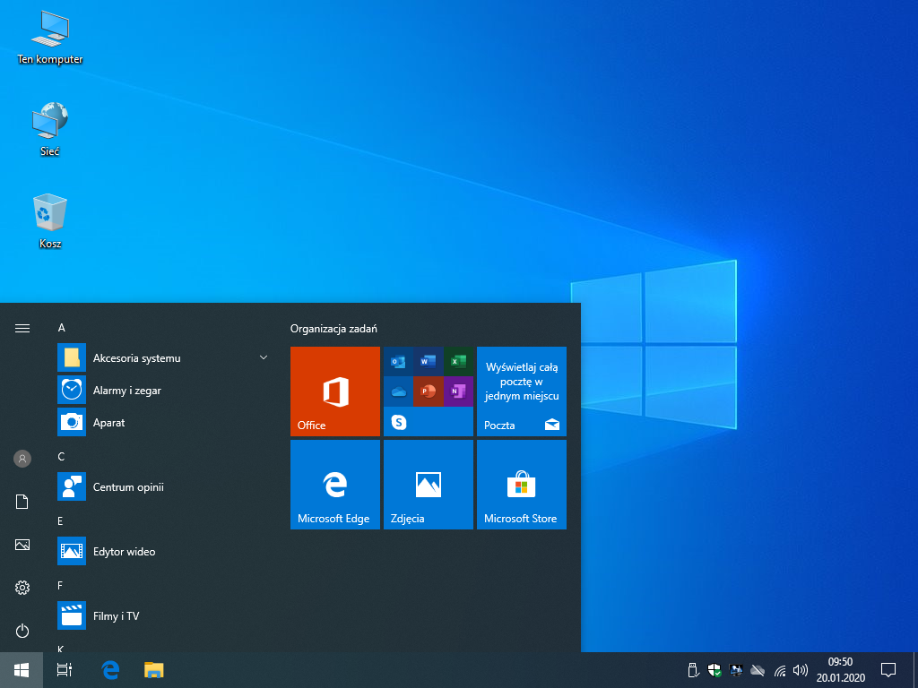
Task: Open the network Wi-Fi tray icon
Action: click(x=779, y=670)
